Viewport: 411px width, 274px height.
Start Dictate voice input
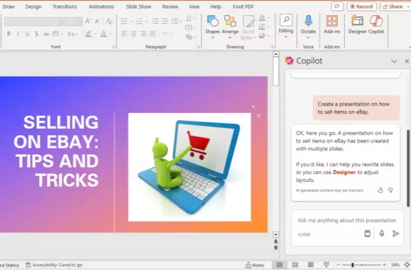point(308,27)
